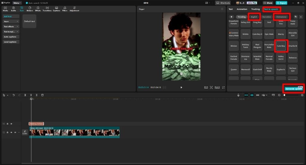Click the Generate speech button
This screenshot has height=165, width=306.
(293, 89)
